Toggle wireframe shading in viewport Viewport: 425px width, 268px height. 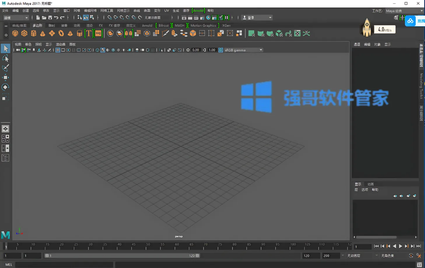[x=97, y=50]
